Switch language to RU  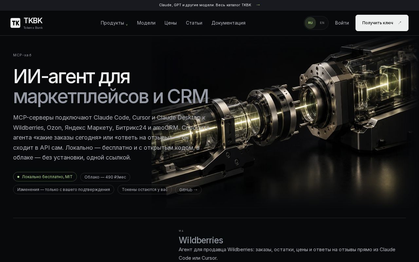pos(310,23)
